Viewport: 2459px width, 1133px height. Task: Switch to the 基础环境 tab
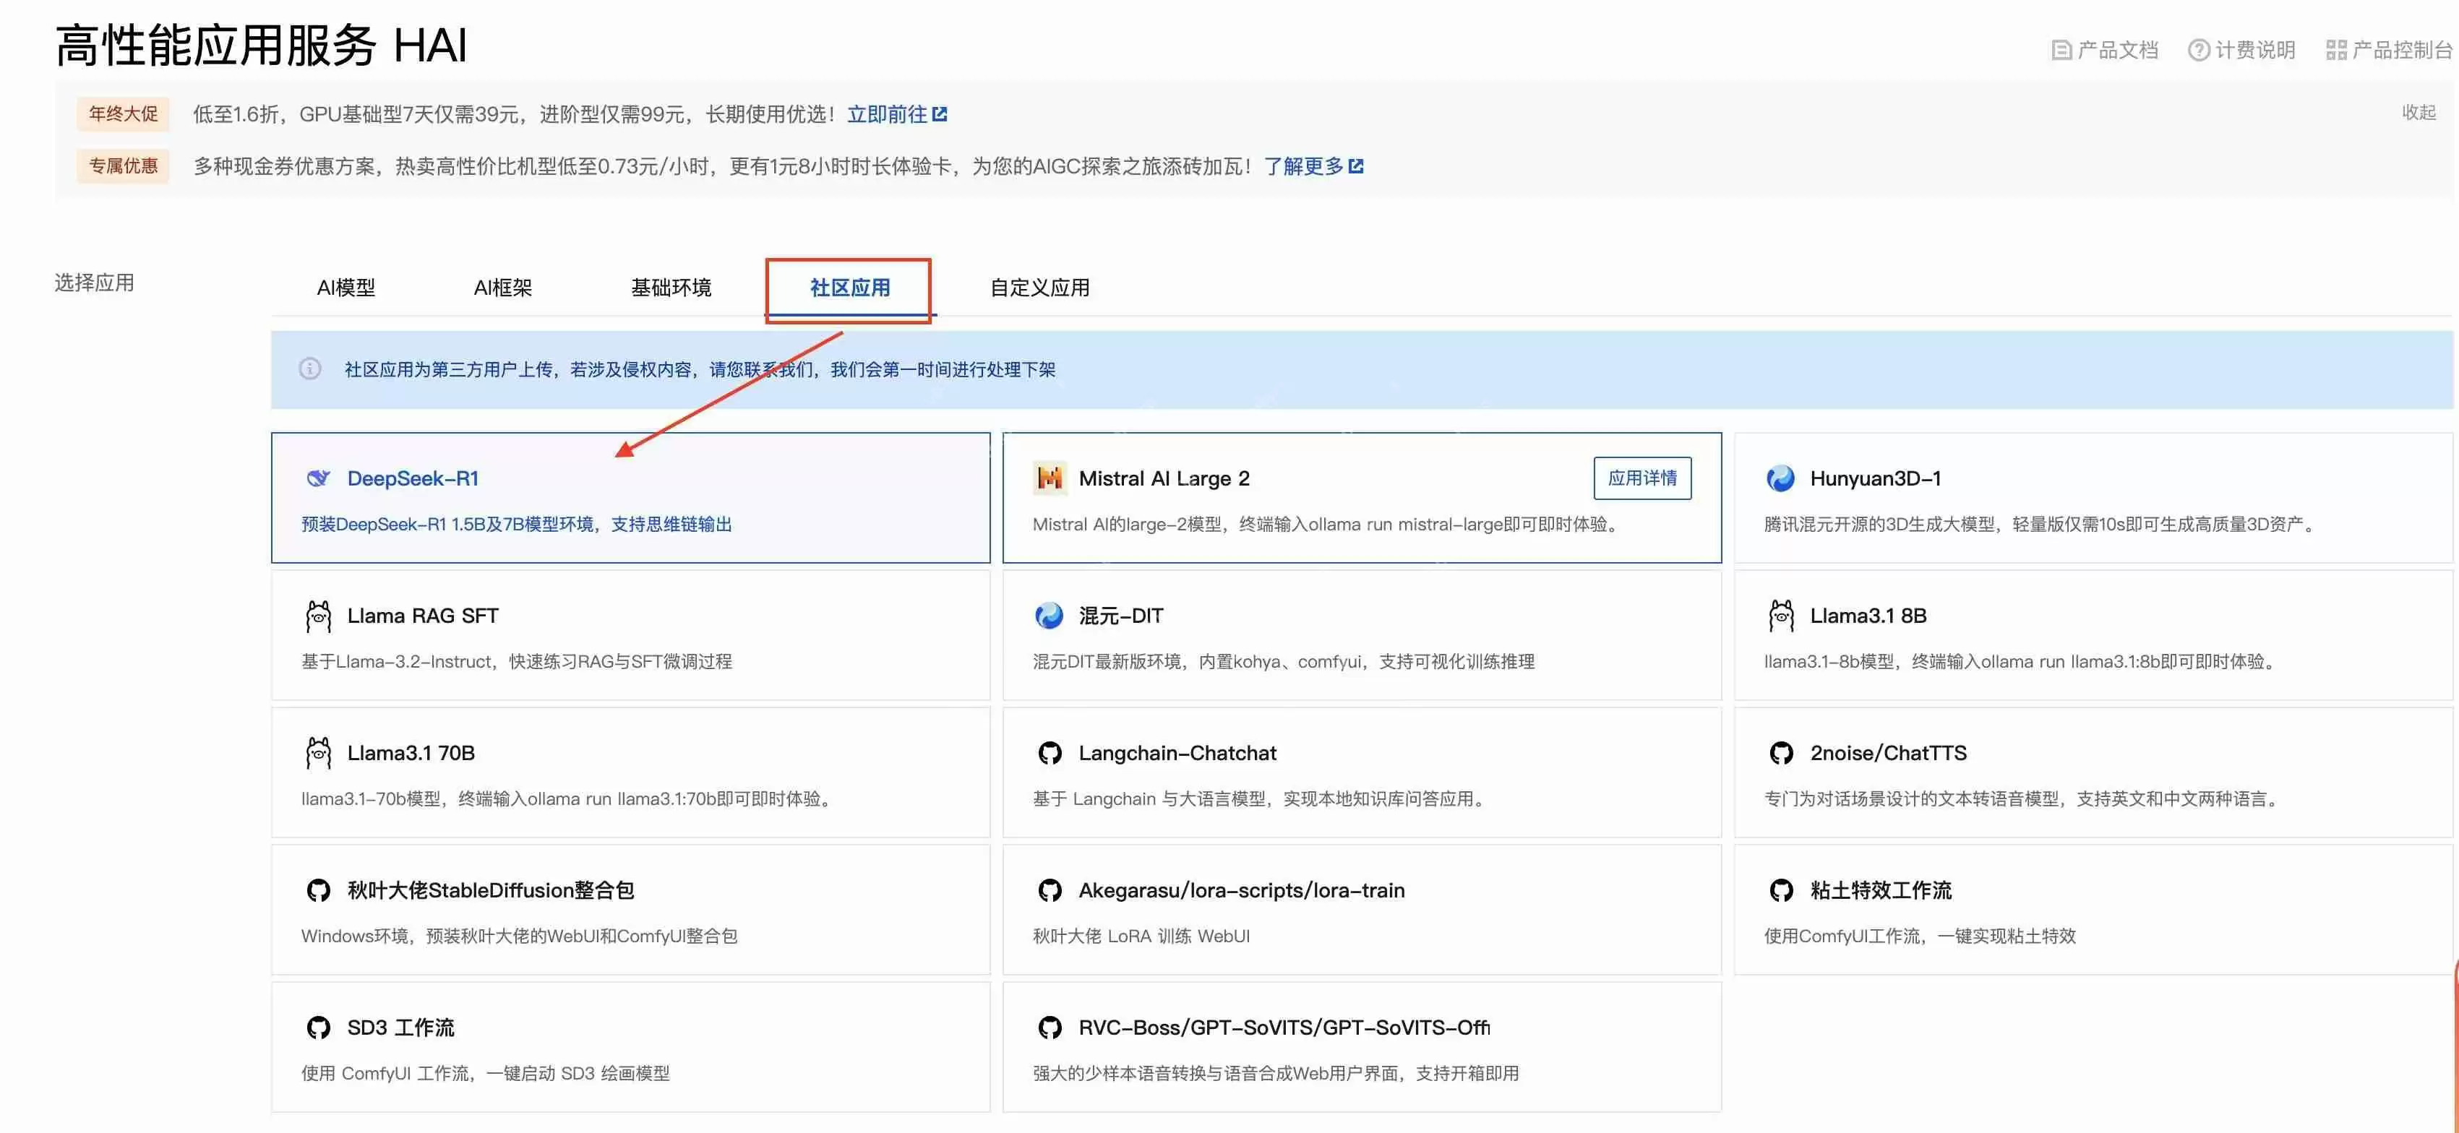[671, 288]
